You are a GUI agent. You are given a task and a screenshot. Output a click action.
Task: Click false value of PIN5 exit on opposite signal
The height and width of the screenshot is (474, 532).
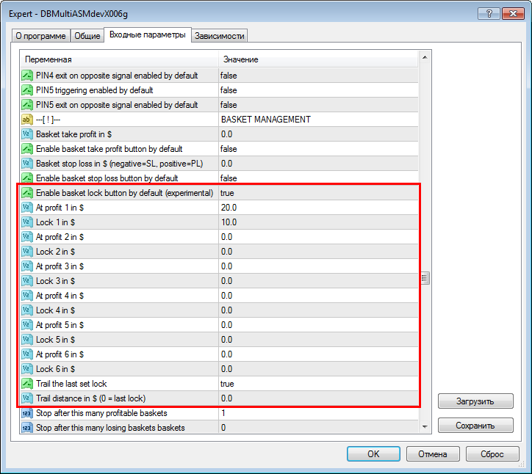[x=229, y=105]
